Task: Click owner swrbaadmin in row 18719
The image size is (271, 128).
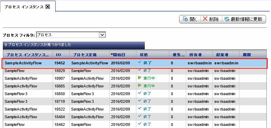Action: tap(198, 101)
